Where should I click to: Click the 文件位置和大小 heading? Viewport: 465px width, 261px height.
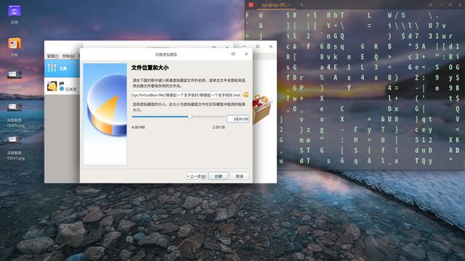coord(150,67)
